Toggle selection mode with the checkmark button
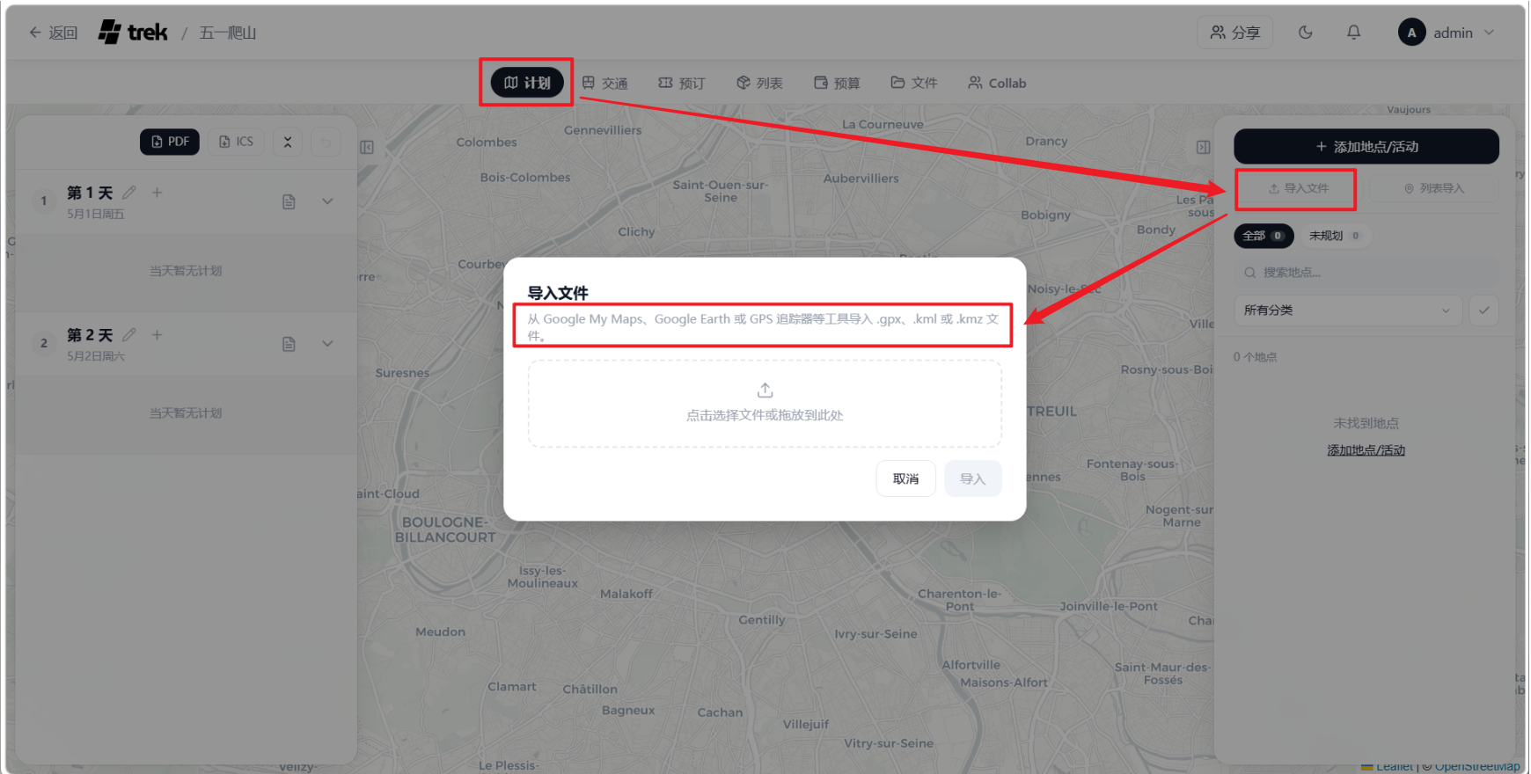The width and height of the screenshot is (1531, 774). click(1484, 310)
